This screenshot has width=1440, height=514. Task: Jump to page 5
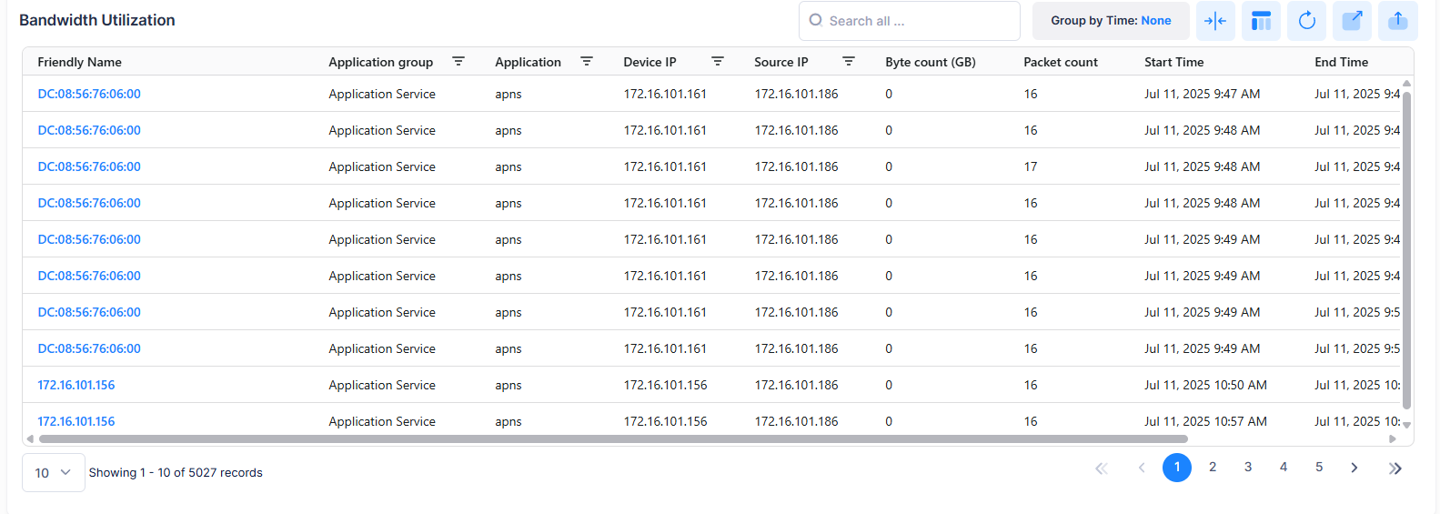tap(1319, 468)
